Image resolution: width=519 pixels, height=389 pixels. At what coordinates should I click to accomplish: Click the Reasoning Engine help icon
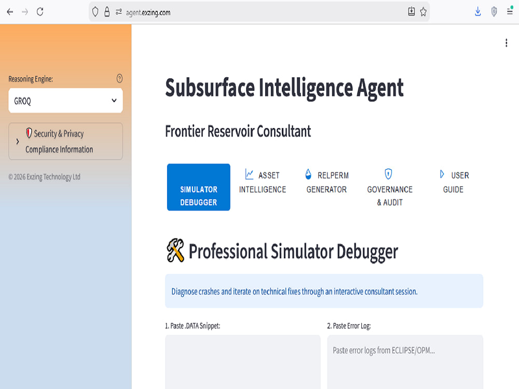[x=119, y=78]
